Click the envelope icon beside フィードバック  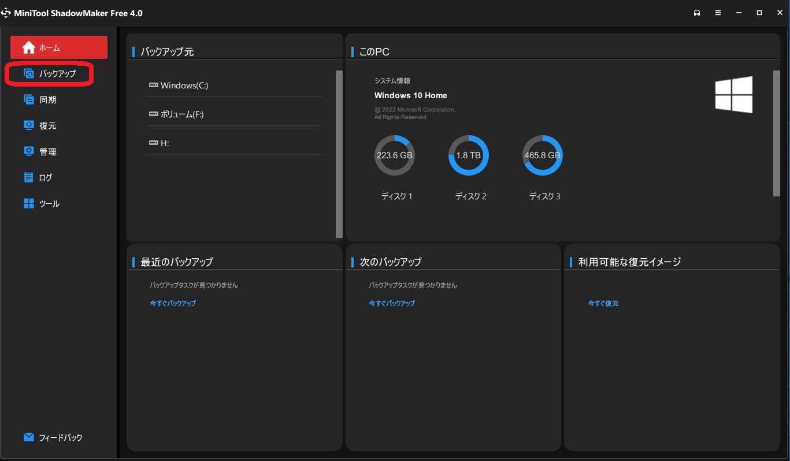[x=29, y=437]
